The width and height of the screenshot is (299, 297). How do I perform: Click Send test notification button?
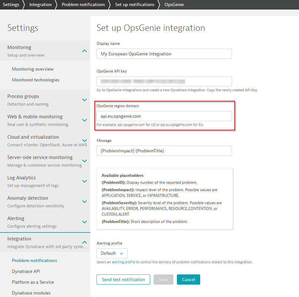[123, 280]
